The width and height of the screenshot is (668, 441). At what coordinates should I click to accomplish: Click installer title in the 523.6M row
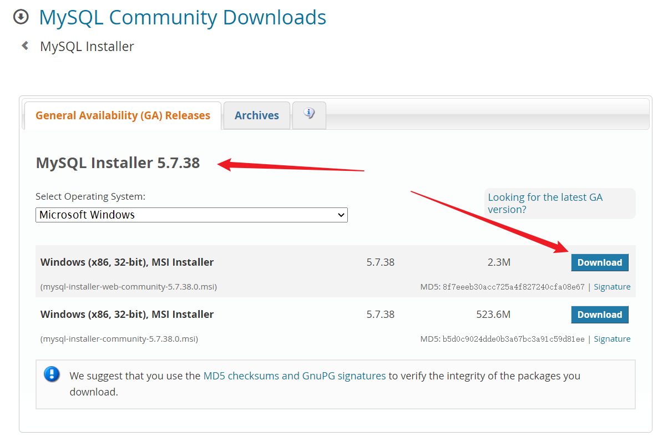pos(127,314)
